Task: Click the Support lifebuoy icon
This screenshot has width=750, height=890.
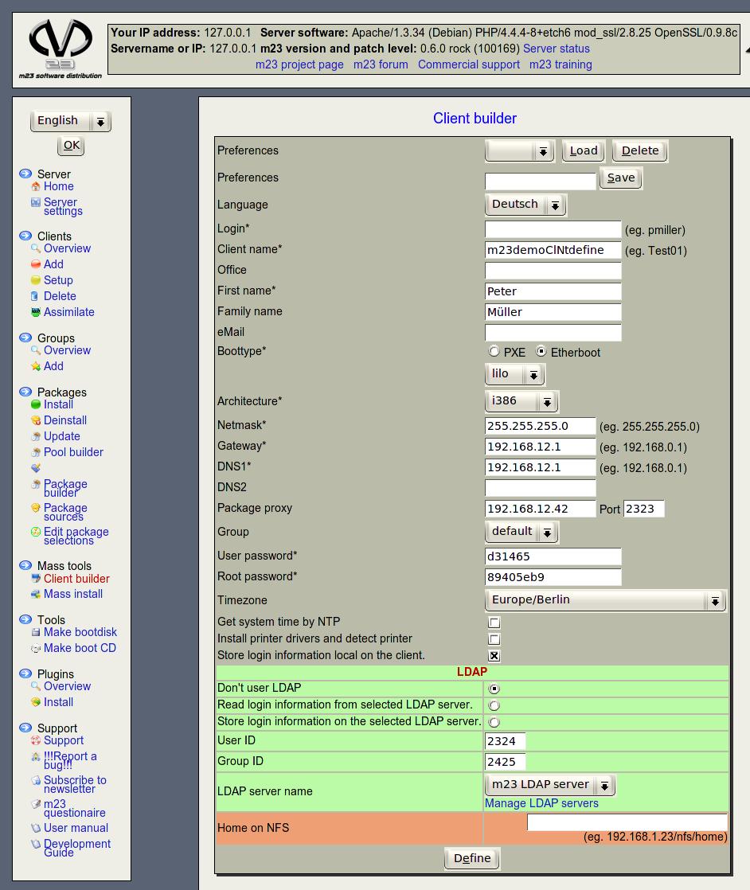Action: tap(36, 740)
